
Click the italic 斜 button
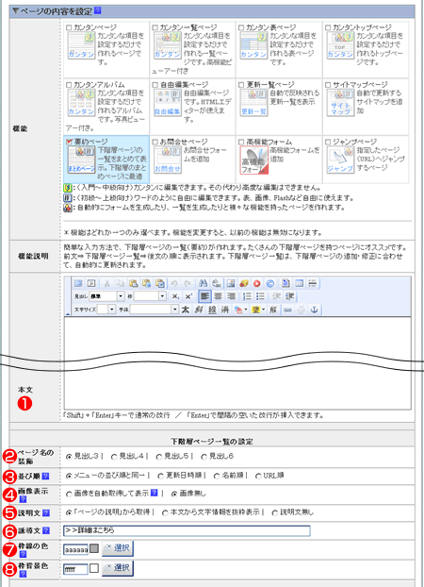click(199, 310)
